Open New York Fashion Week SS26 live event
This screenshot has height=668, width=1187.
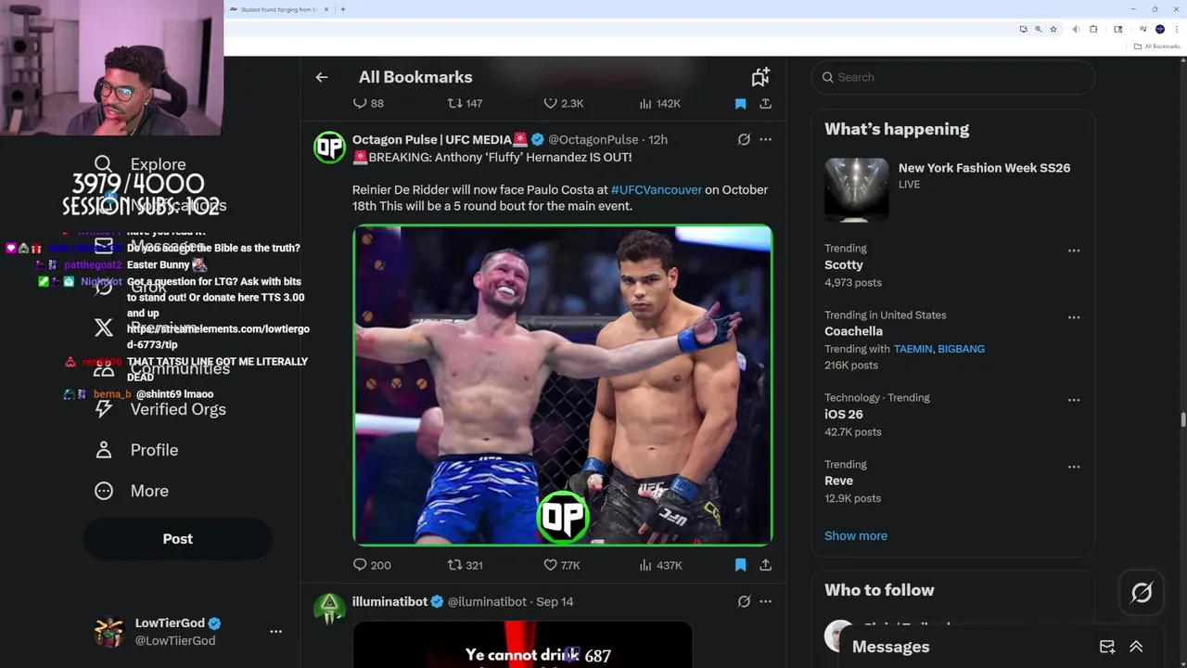click(952, 189)
